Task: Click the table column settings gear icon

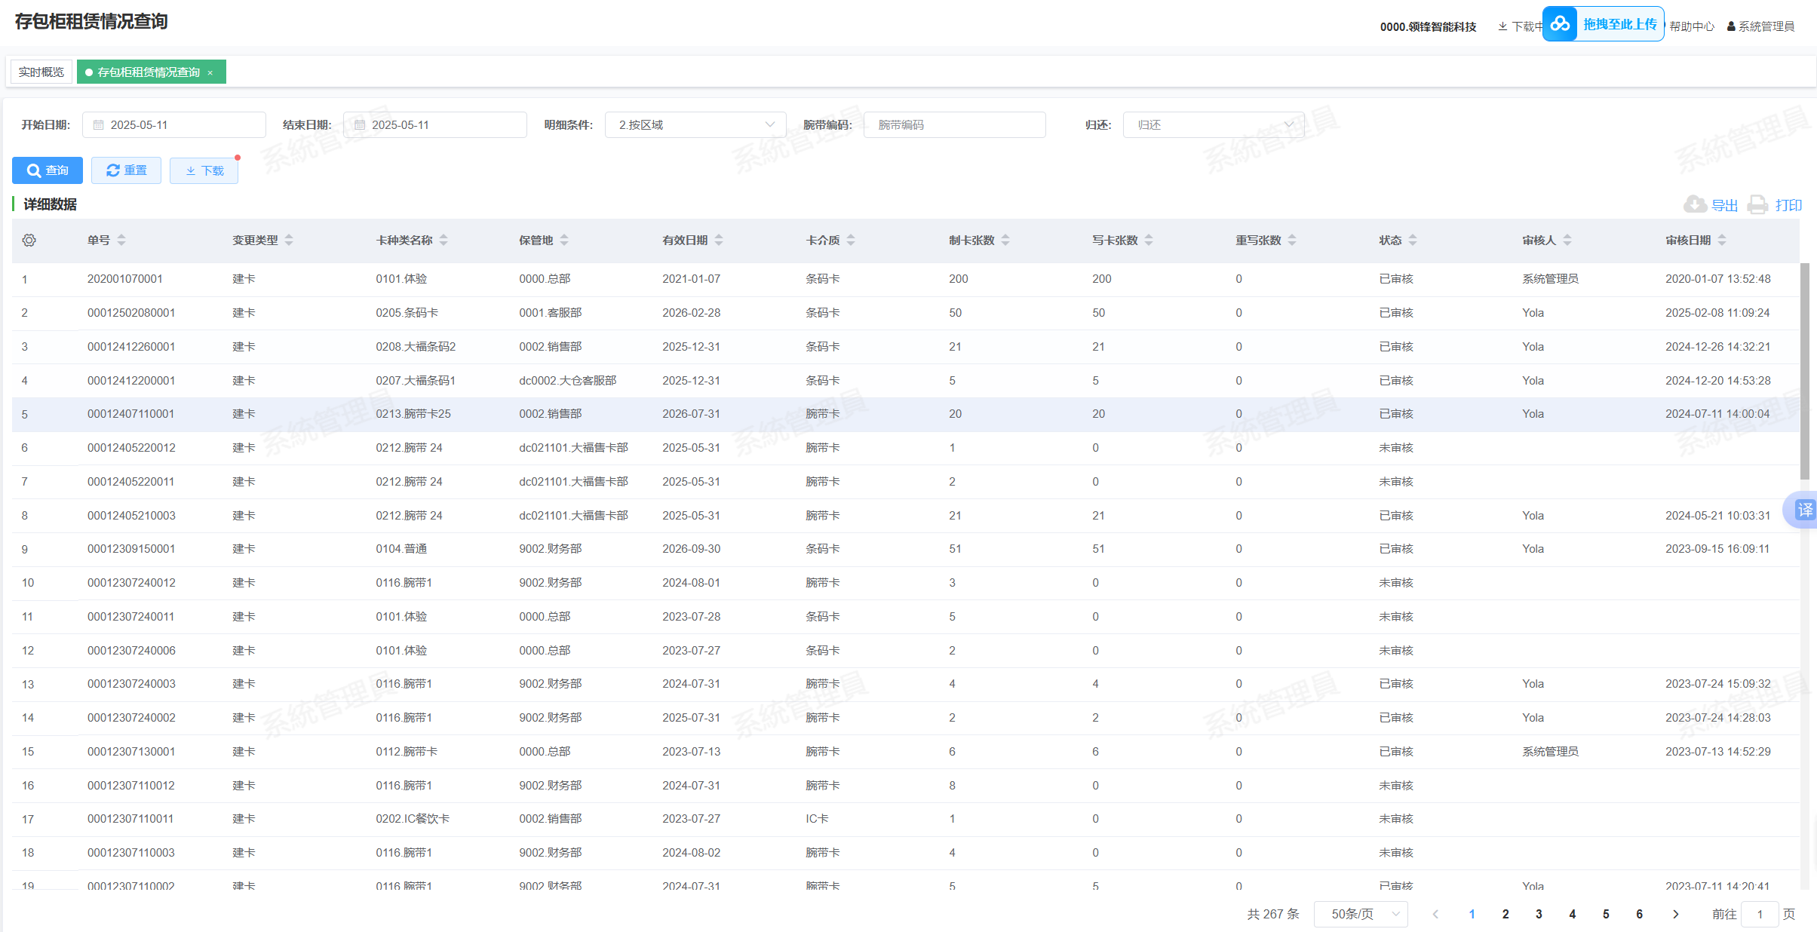Action: [x=29, y=240]
